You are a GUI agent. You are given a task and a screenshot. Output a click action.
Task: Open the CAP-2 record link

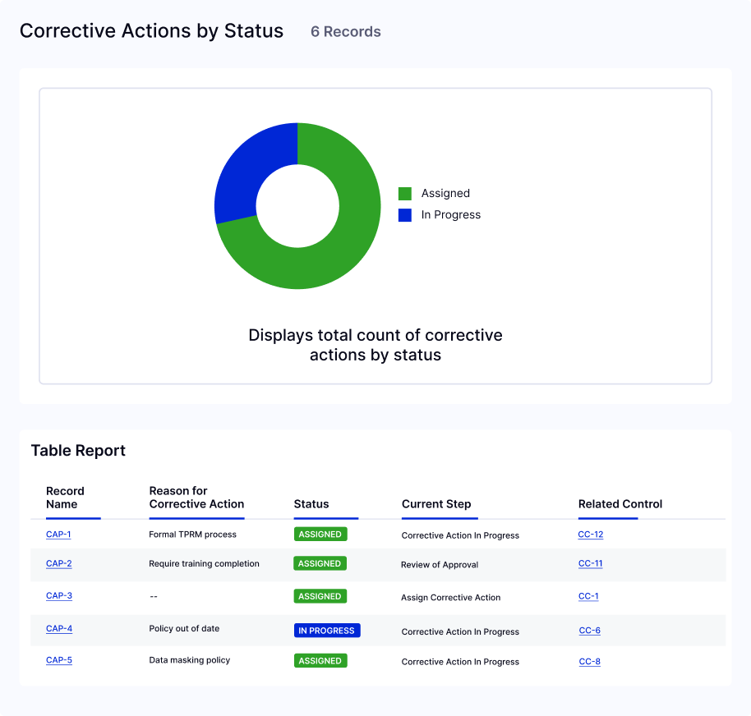(x=58, y=563)
